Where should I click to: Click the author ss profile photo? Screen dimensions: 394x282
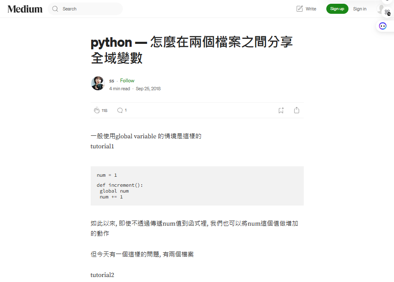98,84
